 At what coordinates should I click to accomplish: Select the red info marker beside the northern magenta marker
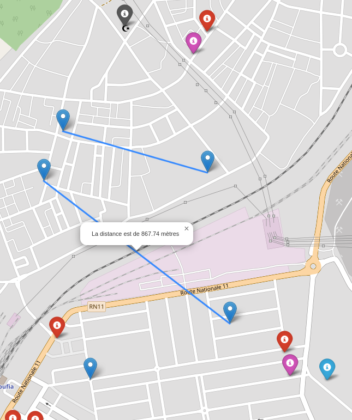click(x=207, y=20)
